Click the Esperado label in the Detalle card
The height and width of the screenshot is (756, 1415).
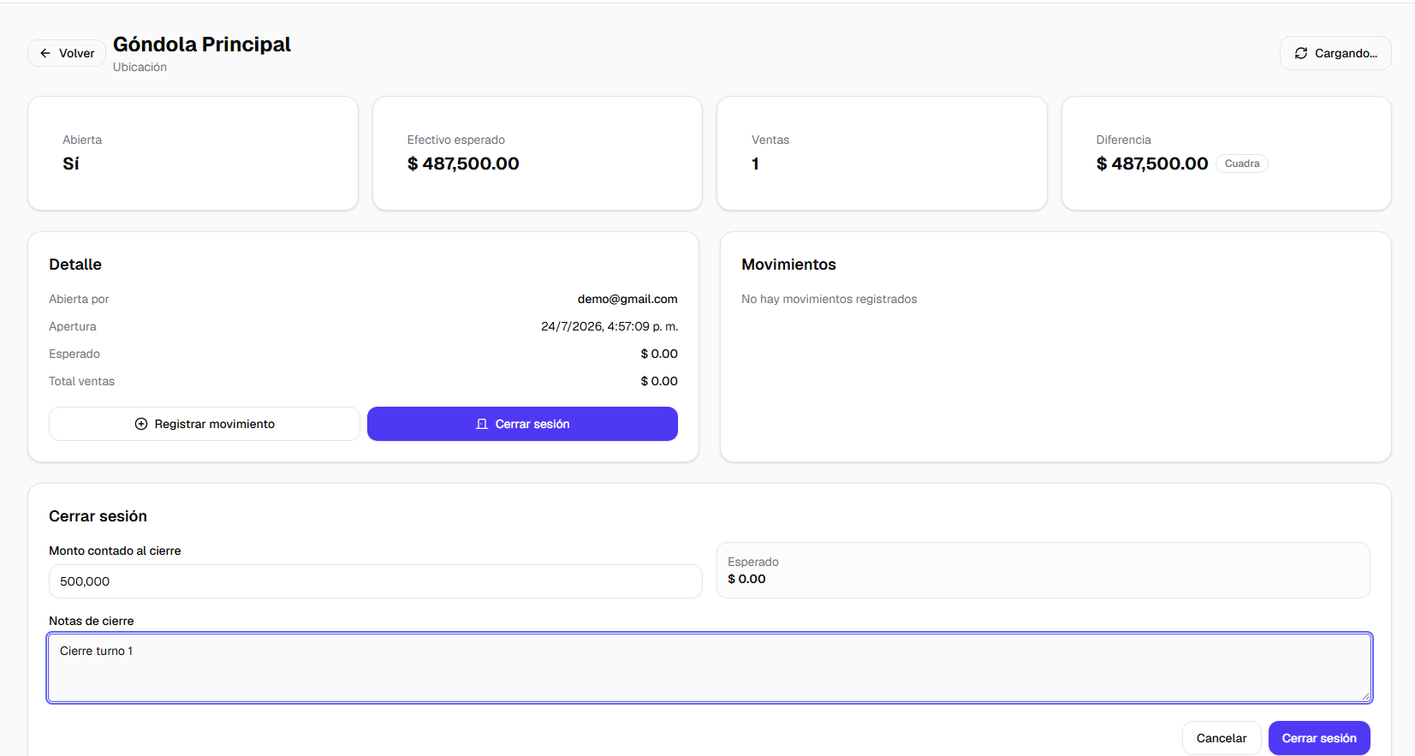[x=74, y=354]
